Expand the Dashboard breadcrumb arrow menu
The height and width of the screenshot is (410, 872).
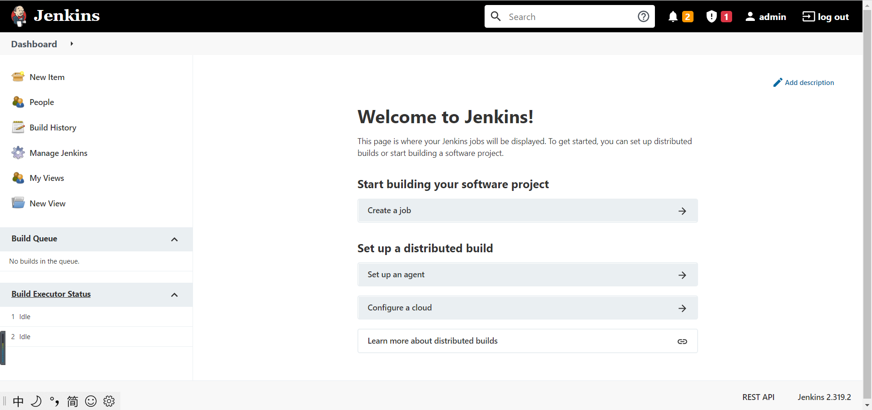click(72, 44)
